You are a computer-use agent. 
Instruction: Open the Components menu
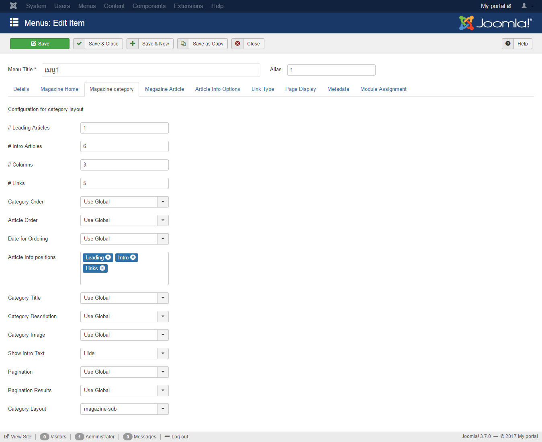[149, 6]
